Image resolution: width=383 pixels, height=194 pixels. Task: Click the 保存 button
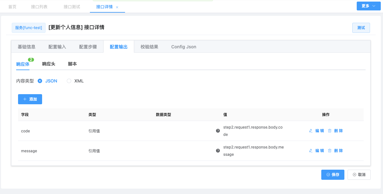coord(333,175)
